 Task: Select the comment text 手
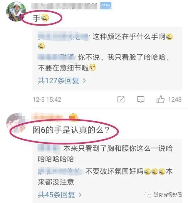(36, 18)
